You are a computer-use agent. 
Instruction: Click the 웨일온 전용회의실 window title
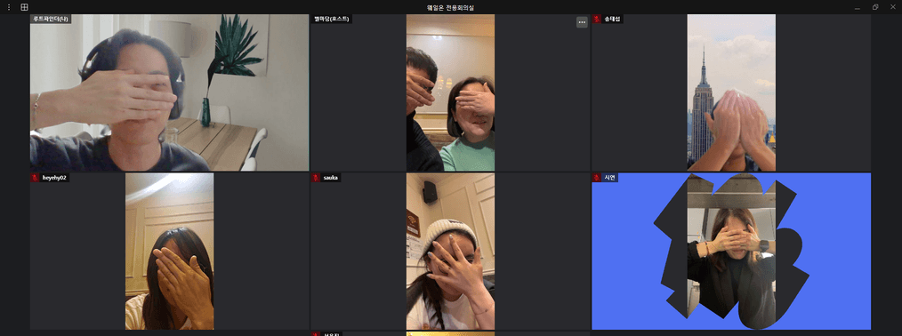coord(450,7)
